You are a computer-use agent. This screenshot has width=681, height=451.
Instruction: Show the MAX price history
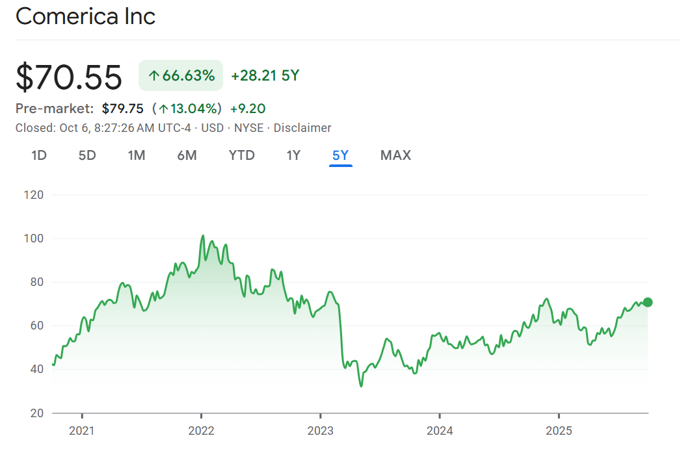[x=395, y=155]
